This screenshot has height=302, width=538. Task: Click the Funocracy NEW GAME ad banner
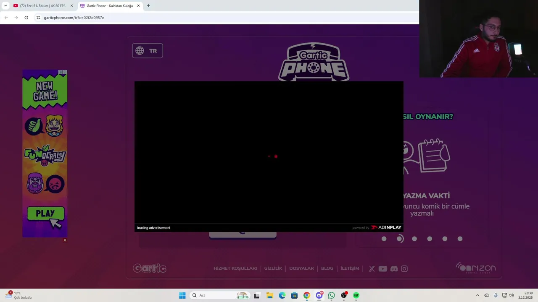tap(45, 154)
